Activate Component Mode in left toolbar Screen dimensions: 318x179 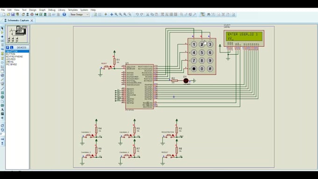click(x=2, y=32)
